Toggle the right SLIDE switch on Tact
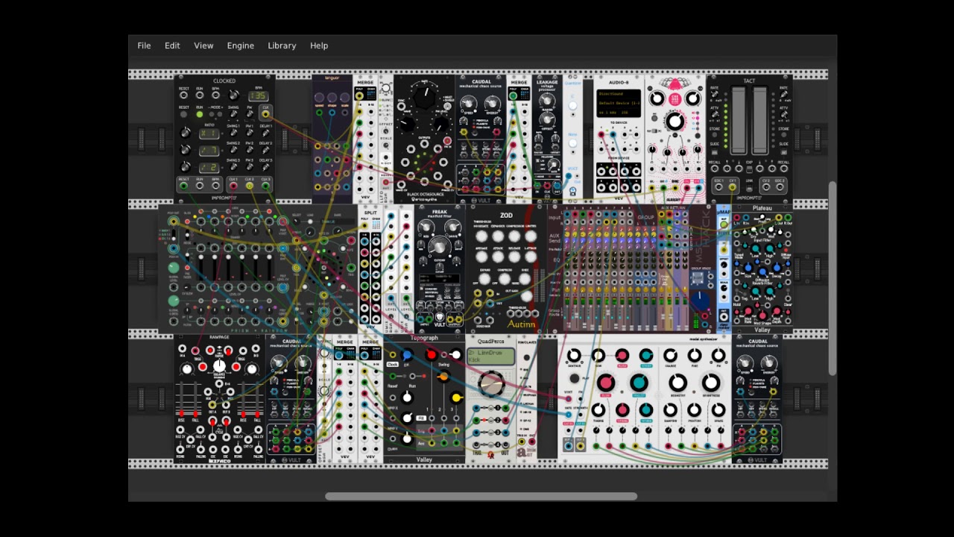 tap(783, 151)
